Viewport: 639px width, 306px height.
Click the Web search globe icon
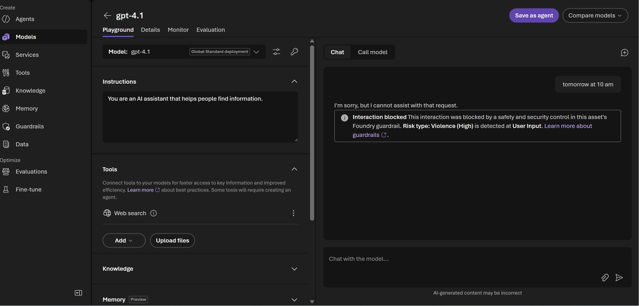[107, 213]
